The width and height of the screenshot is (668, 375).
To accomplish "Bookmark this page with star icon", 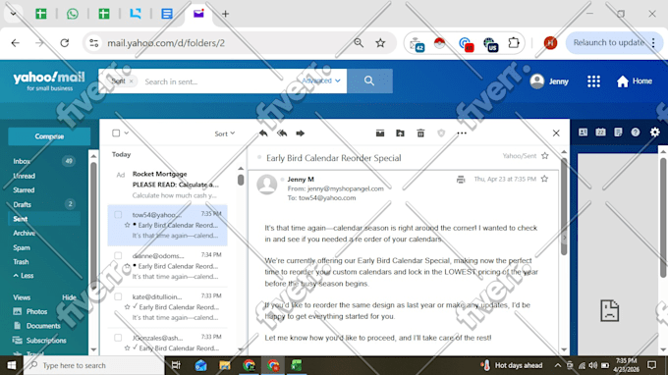I will pyautogui.click(x=380, y=42).
